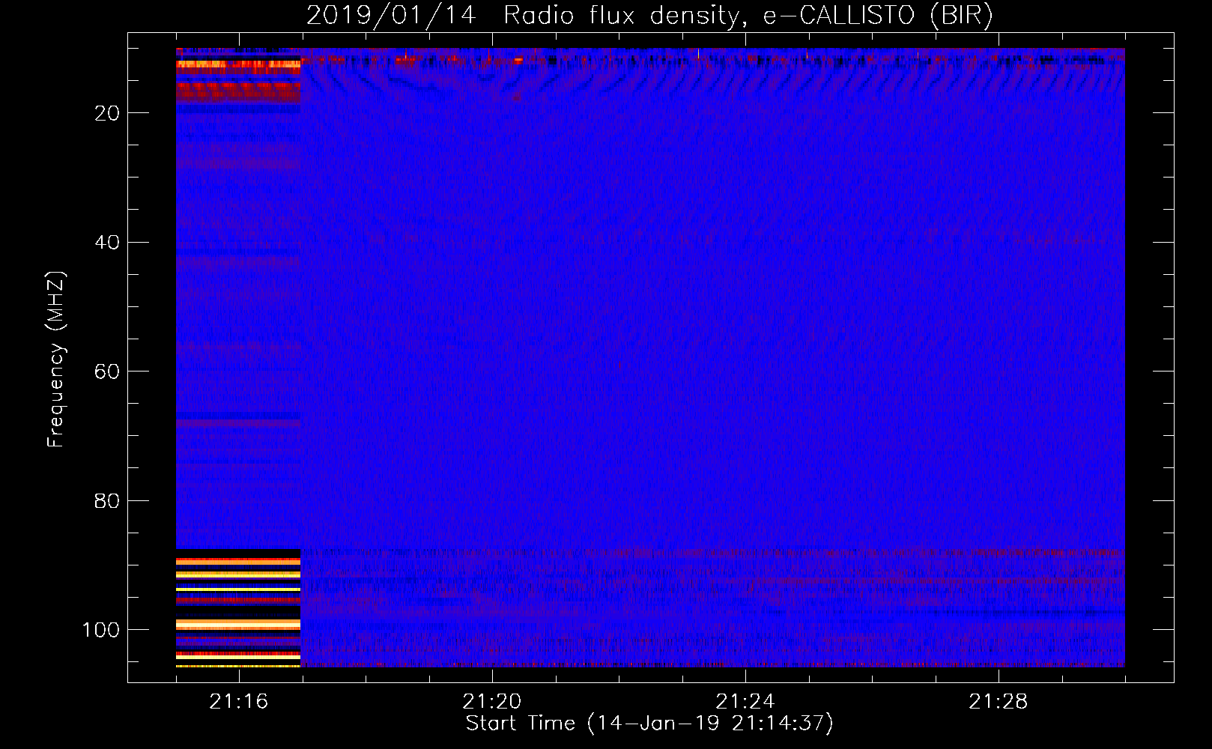
Task: Click the 'Start Time (14-Jan-19 21:14:37)' label
Action: 649,724
